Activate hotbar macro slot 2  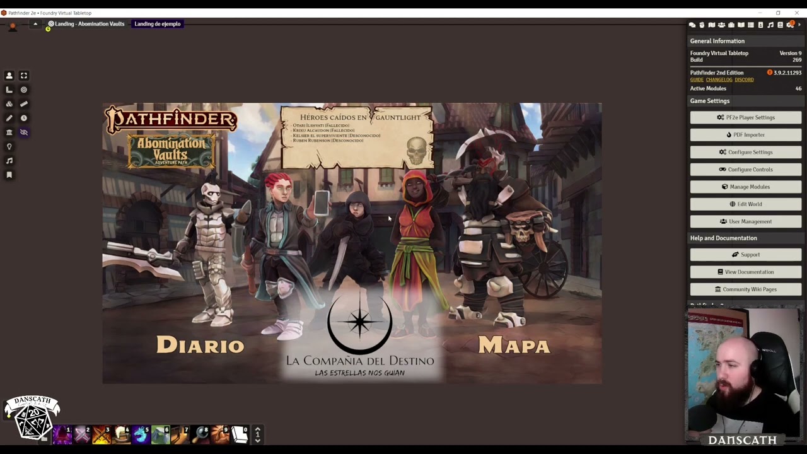(x=82, y=435)
